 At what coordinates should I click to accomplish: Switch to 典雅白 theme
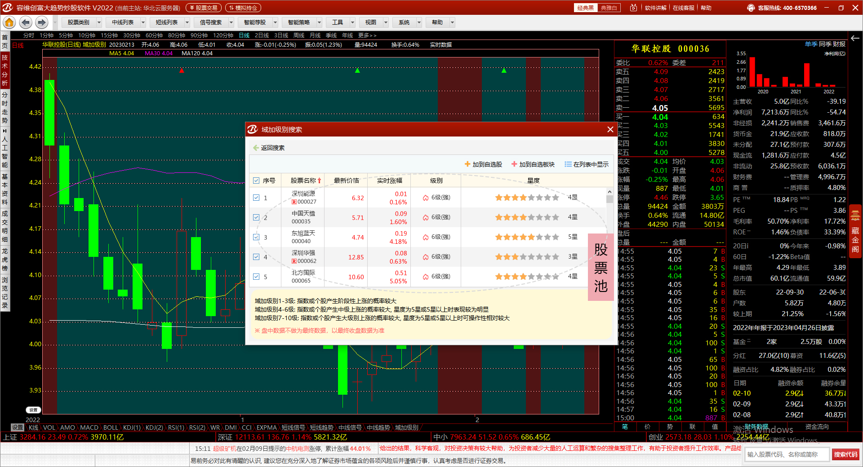coord(609,8)
